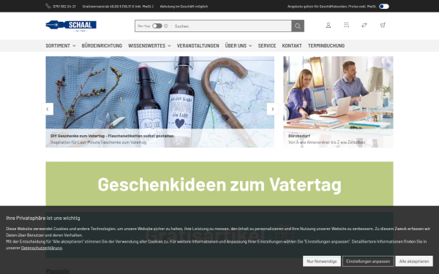Toggle the Über-Type search switch

click(x=157, y=26)
